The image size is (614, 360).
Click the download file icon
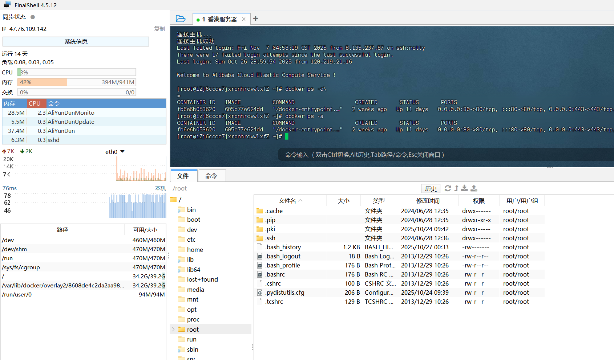[464, 188]
